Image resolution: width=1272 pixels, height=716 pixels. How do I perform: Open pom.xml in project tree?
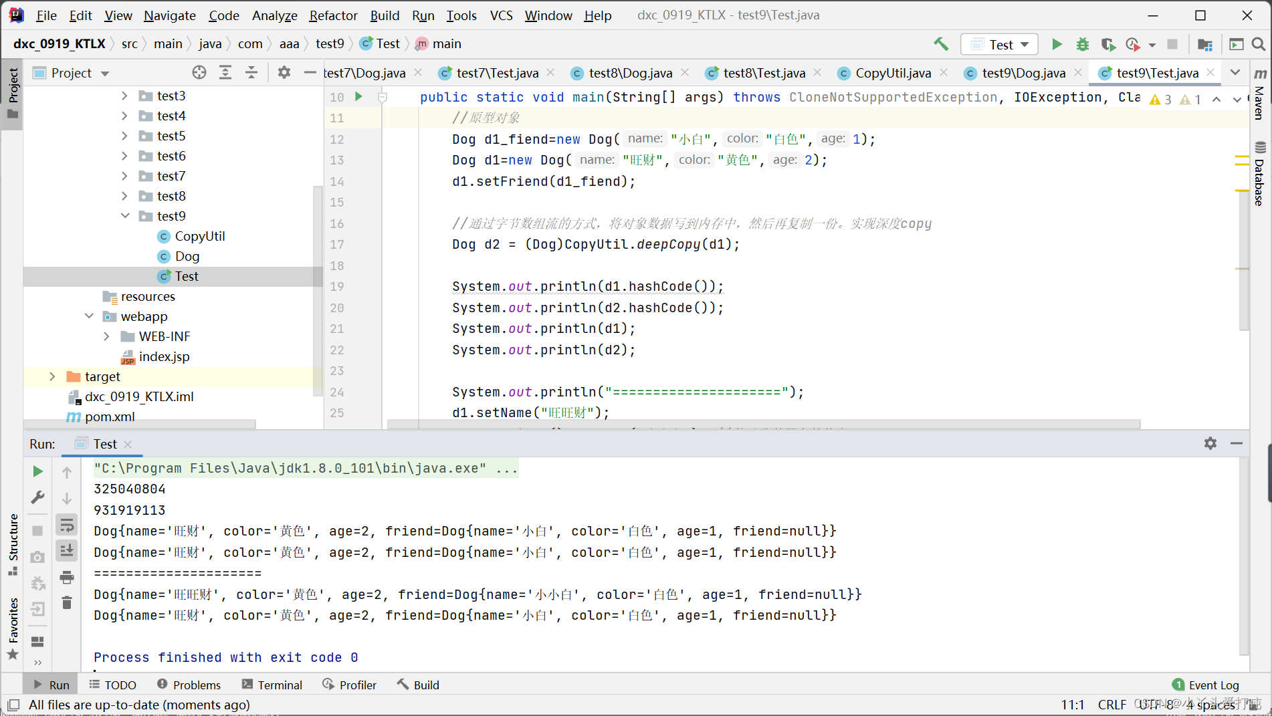point(110,416)
